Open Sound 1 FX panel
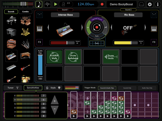Image resolution: width=162 pixels, height=121 pixels. pos(40,42)
